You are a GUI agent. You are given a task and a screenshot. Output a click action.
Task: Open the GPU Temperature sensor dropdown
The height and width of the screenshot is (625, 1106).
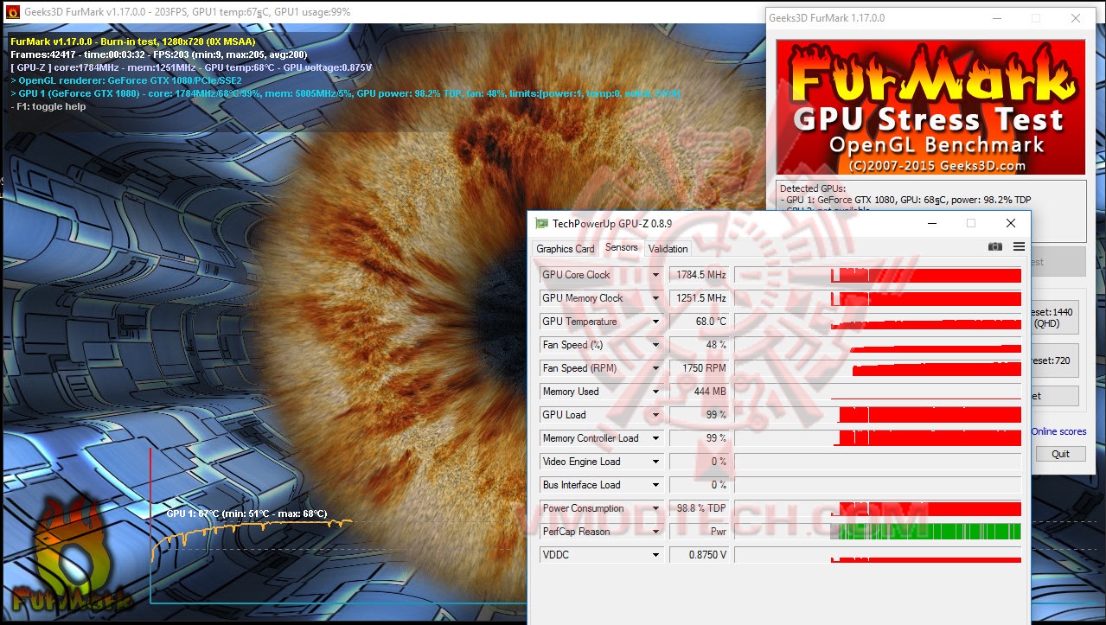[655, 322]
